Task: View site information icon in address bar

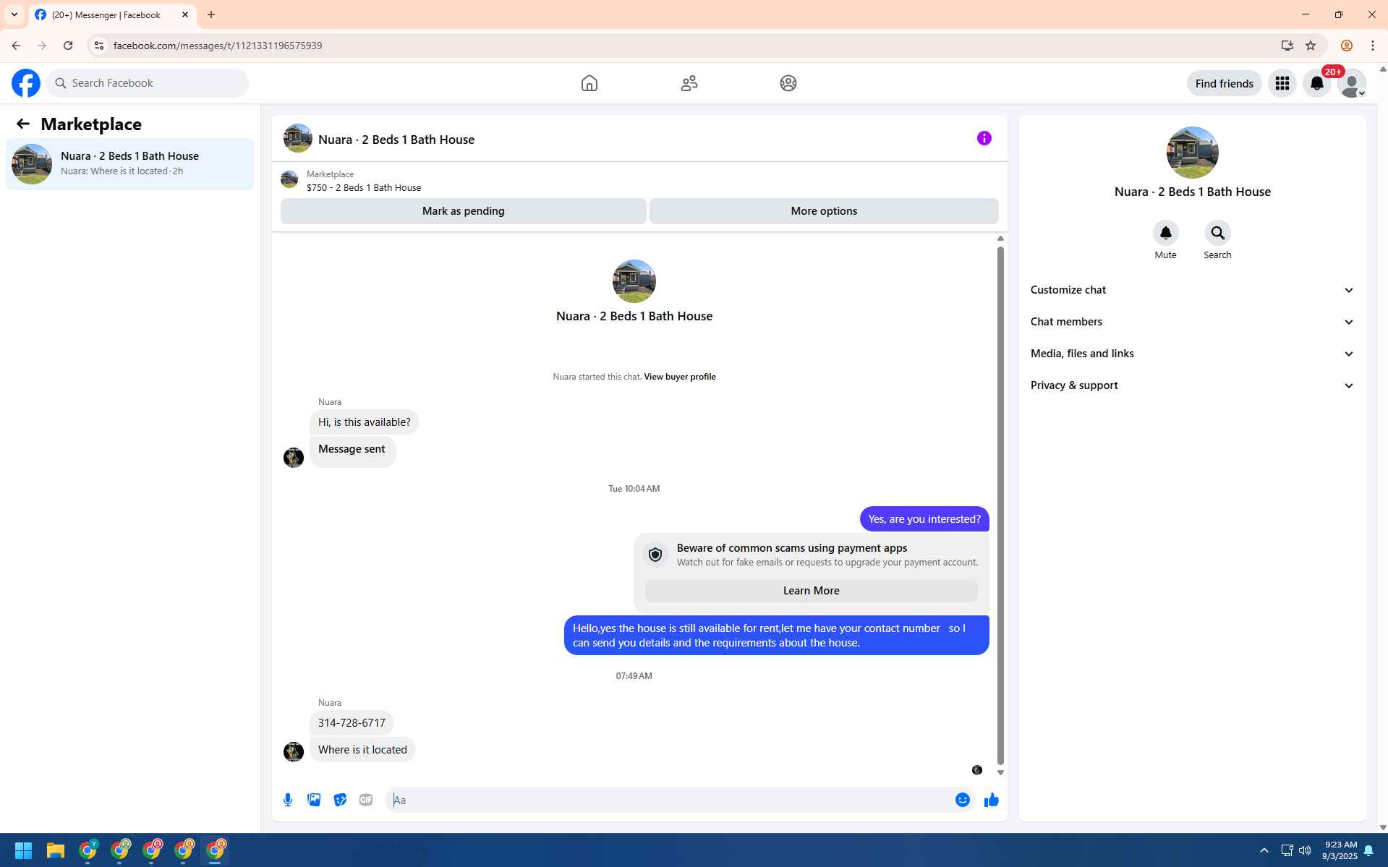Action: click(x=99, y=46)
